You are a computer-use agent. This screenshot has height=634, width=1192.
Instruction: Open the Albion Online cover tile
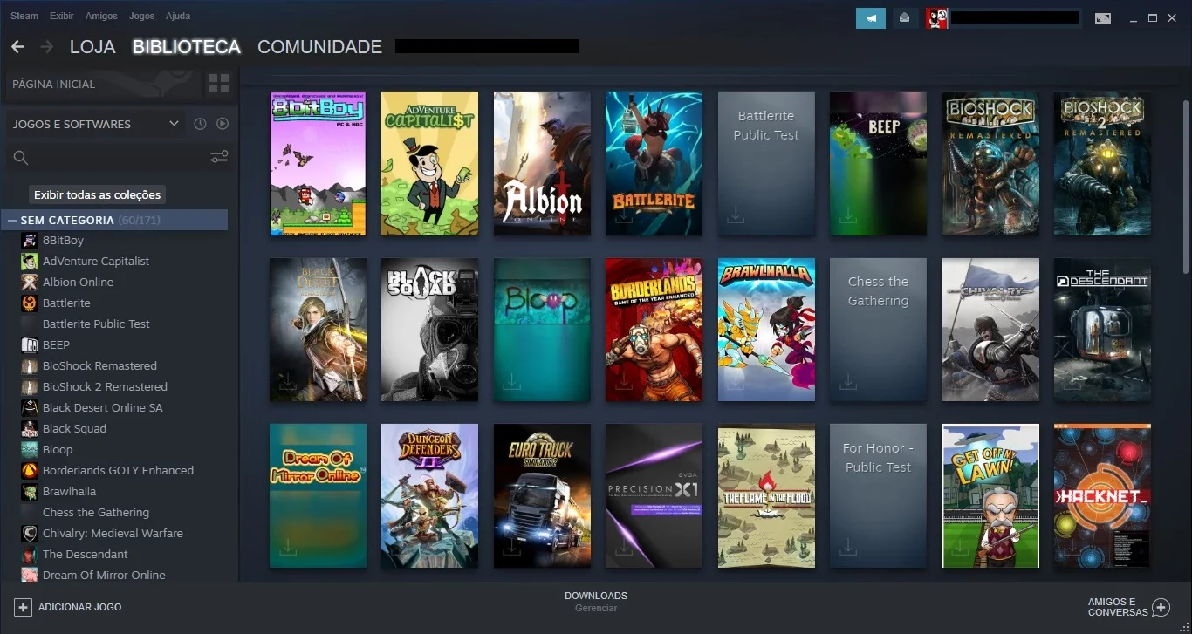point(542,164)
